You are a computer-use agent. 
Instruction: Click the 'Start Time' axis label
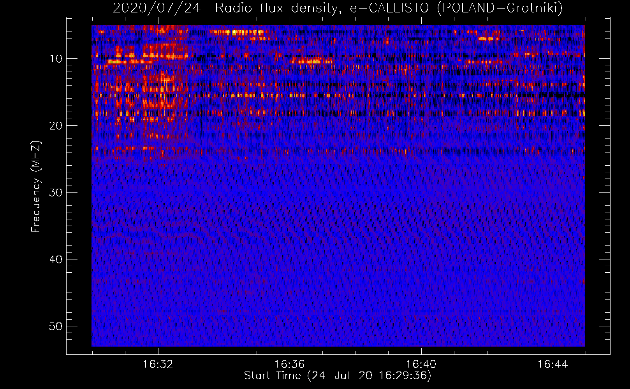point(338,376)
